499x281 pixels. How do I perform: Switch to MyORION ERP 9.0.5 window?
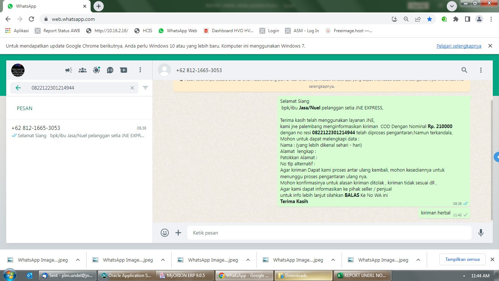[x=185, y=276]
